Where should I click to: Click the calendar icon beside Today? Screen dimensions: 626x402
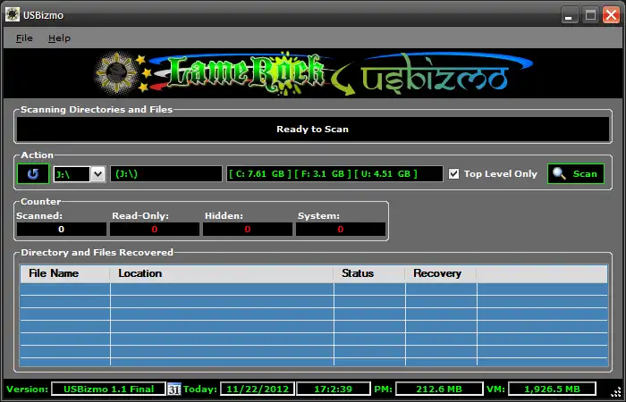[x=174, y=389]
